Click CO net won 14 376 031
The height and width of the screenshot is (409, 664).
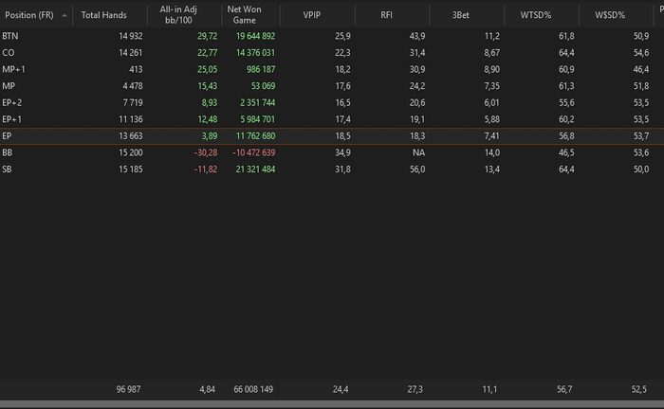(x=255, y=53)
